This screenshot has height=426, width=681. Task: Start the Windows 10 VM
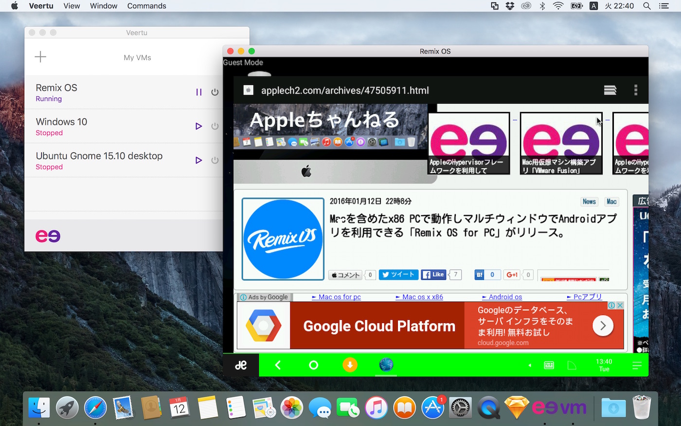[198, 126]
